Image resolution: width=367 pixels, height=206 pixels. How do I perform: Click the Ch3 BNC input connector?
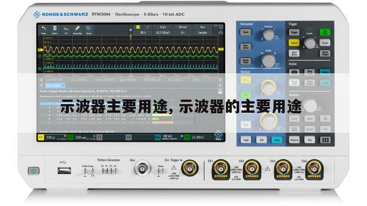point(283,169)
